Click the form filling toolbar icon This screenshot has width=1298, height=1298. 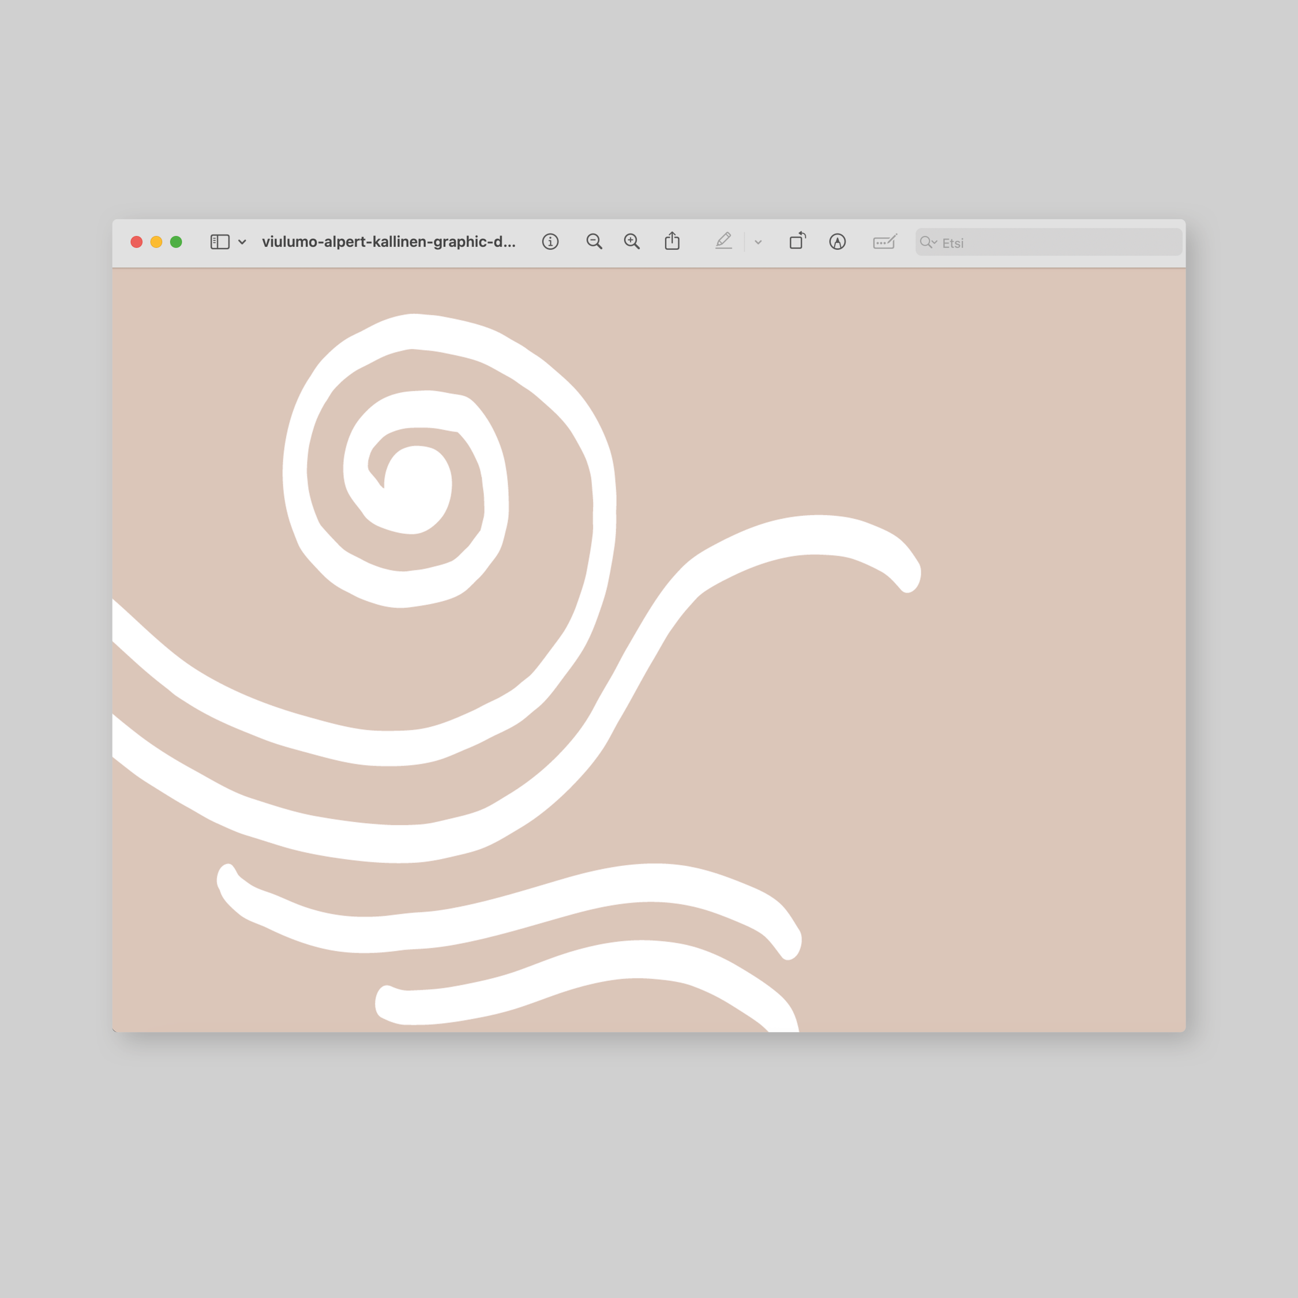click(x=885, y=242)
